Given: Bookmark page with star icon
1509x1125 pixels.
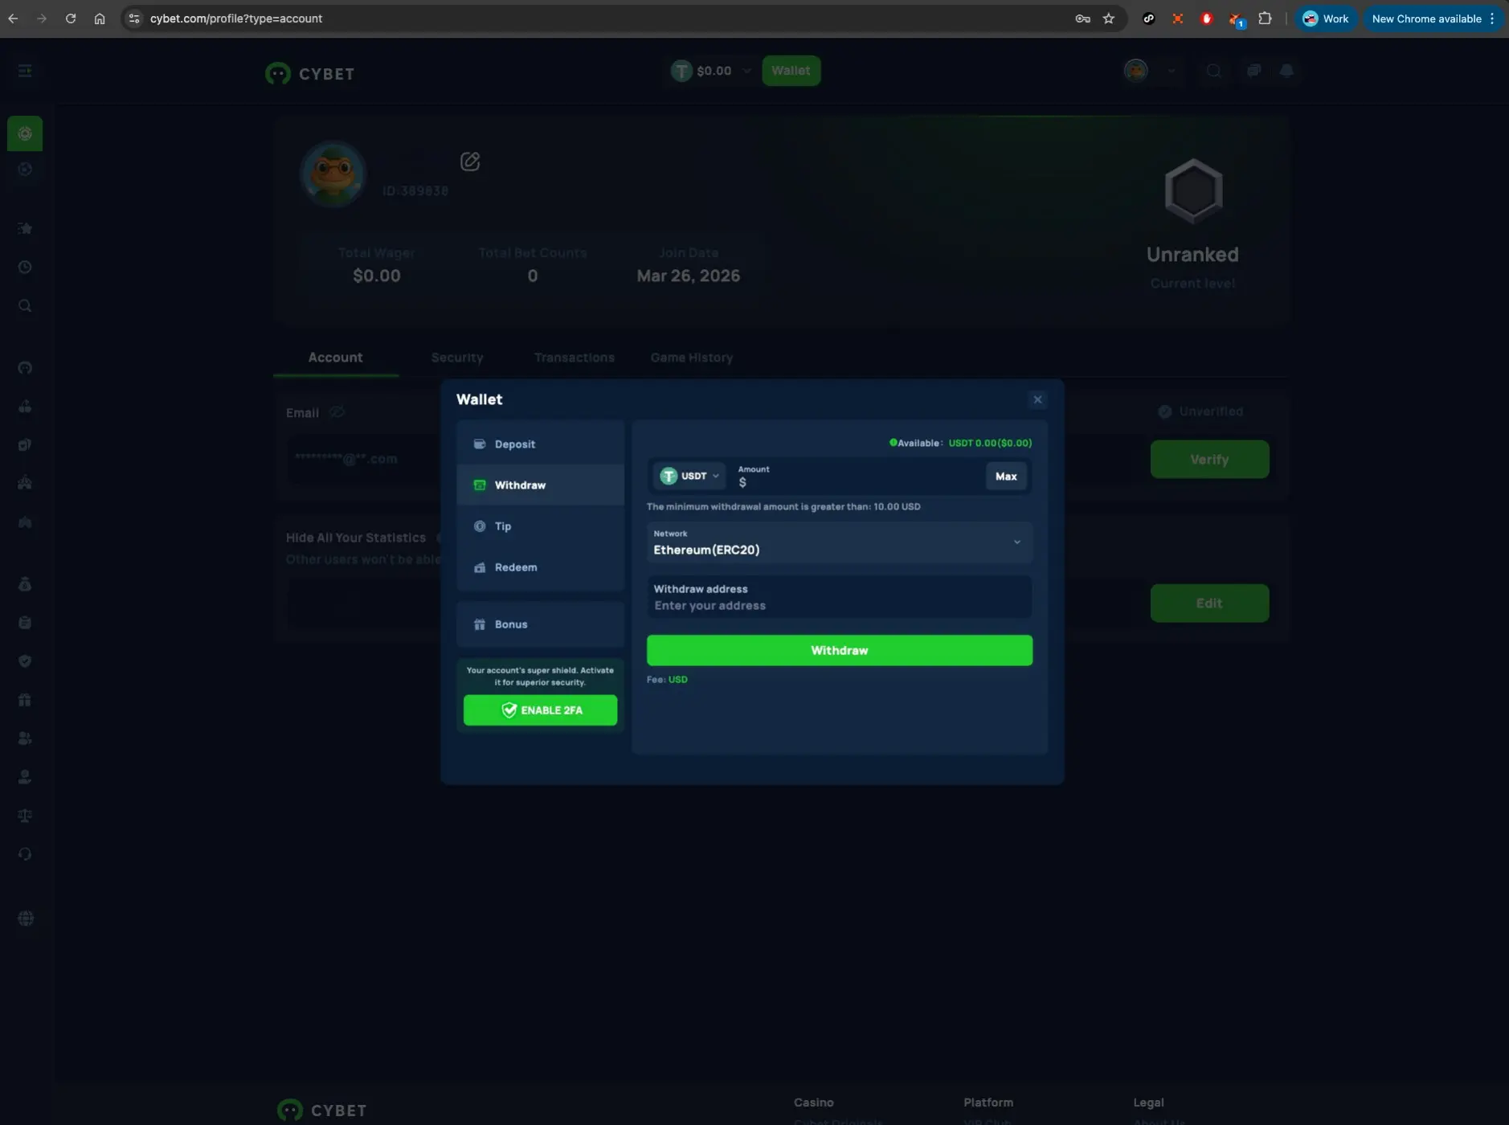Looking at the screenshot, I should coord(1109,18).
